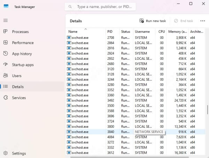Click process icon for svchost.exe PID 2864

point(69,43)
